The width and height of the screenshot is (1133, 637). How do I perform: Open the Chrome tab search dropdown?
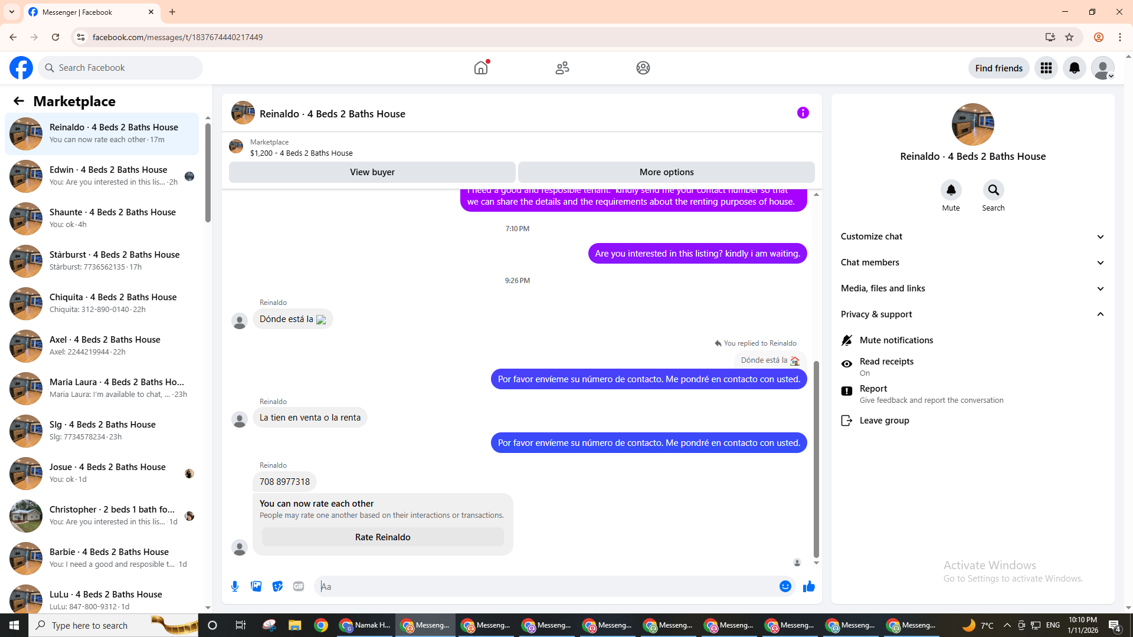[12, 12]
